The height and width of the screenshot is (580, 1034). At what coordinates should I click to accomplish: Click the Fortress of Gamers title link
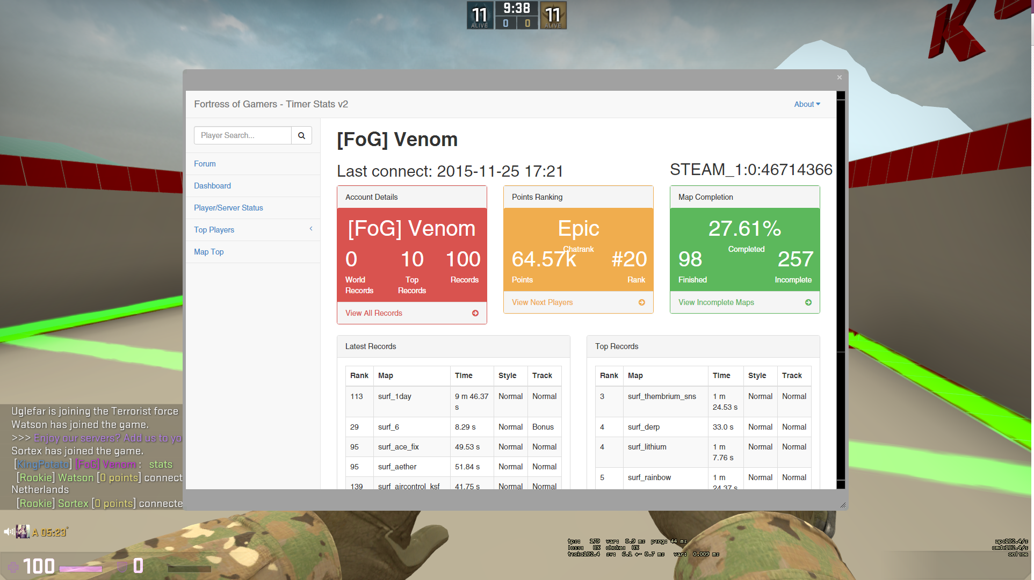[x=271, y=104]
